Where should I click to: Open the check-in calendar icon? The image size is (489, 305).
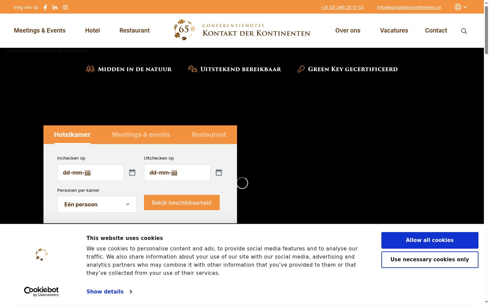click(132, 172)
